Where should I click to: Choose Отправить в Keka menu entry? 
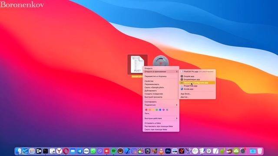161,123
